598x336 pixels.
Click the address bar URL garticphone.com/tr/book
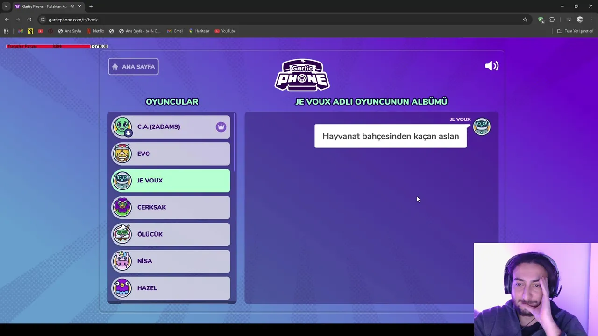[73, 20]
